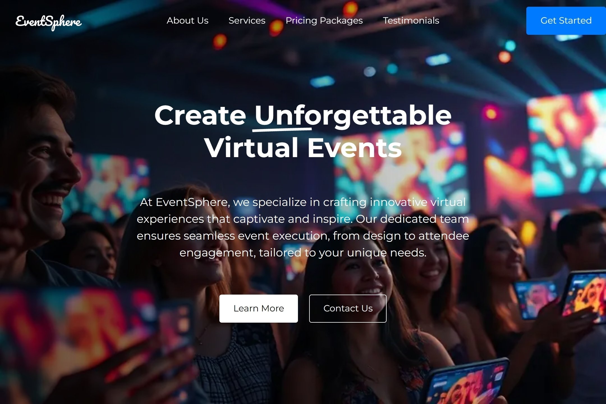
Task: Click the word EventSphere in the paragraph
Action: [192, 202]
